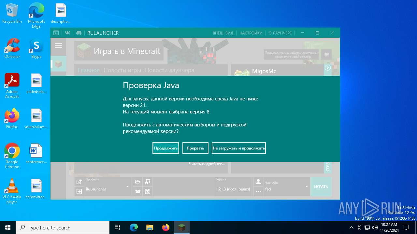Image resolution: width=417 pixels, height=234 pixels.
Task: Open VLC media player desktop shortcut
Action: pyautogui.click(x=12, y=191)
